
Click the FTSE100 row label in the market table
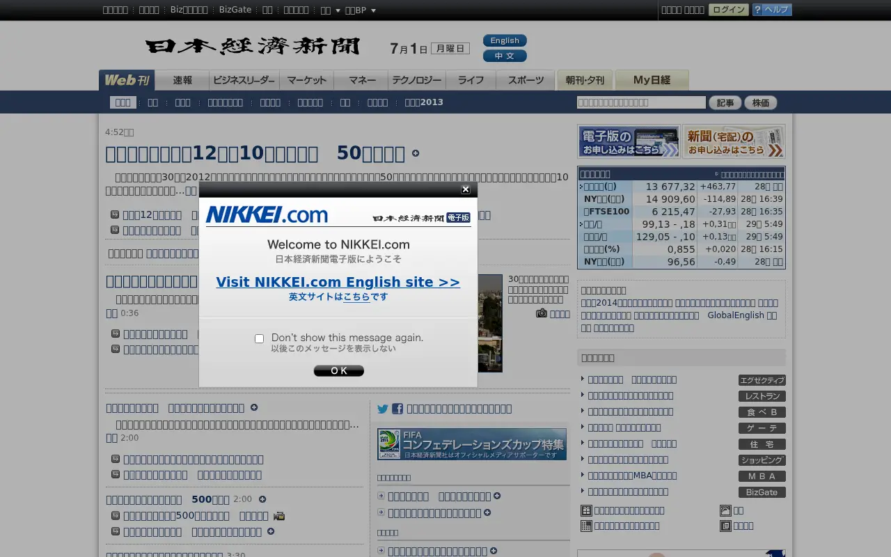pyautogui.click(x=607, y=212)
